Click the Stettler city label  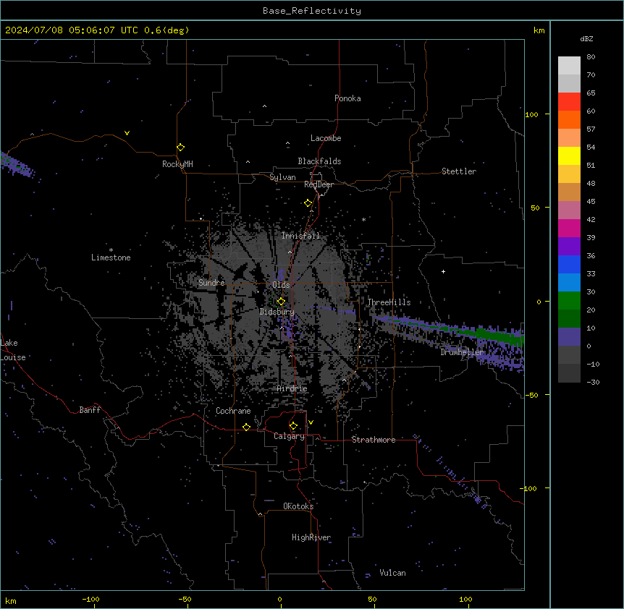459,171
